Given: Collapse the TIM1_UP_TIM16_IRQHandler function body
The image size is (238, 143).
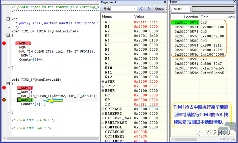Looking at the screenshot, I should (8, 35).
